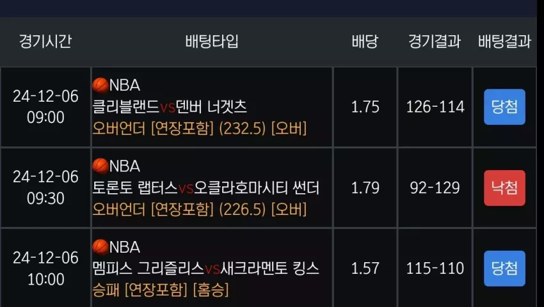
Task: Select the 배팅타입 column header
Action: point(212,42)
